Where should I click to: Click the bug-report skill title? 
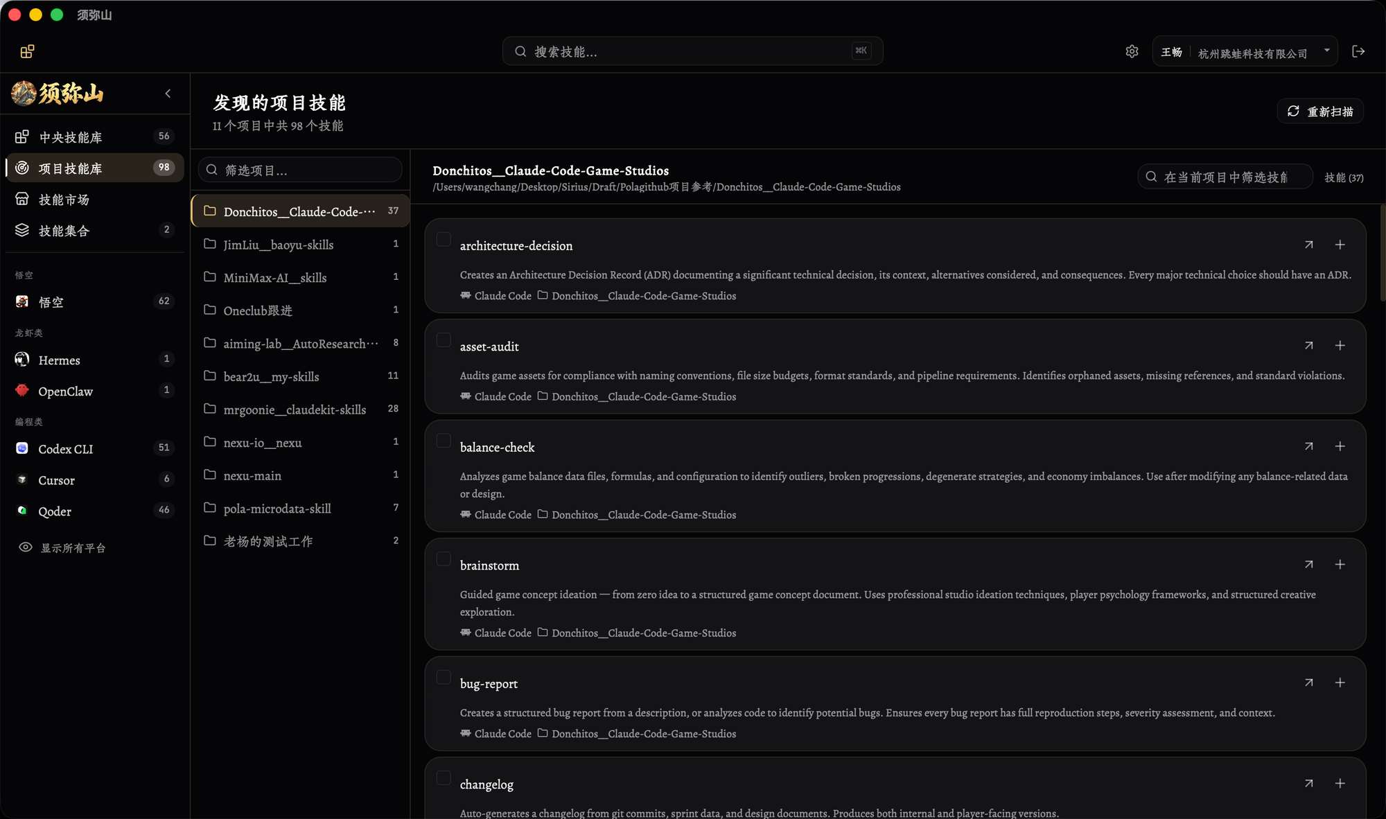[489, 684]
